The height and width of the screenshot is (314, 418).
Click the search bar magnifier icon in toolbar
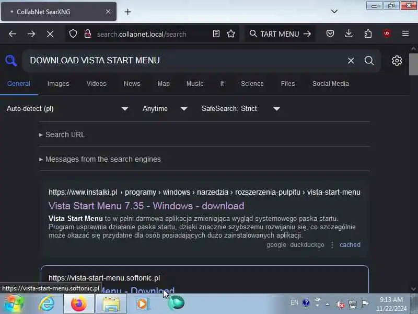pos(253,33)
